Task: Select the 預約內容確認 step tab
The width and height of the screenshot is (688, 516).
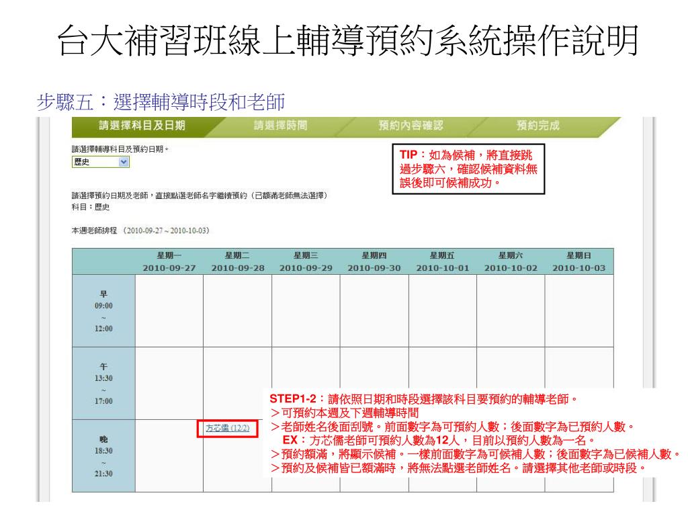Action: [x=411, y=126]
